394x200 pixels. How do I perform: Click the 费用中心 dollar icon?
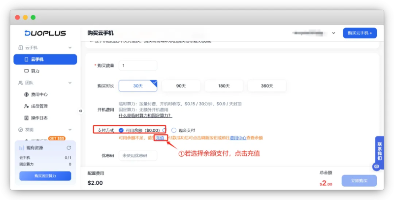pos(27,94)
